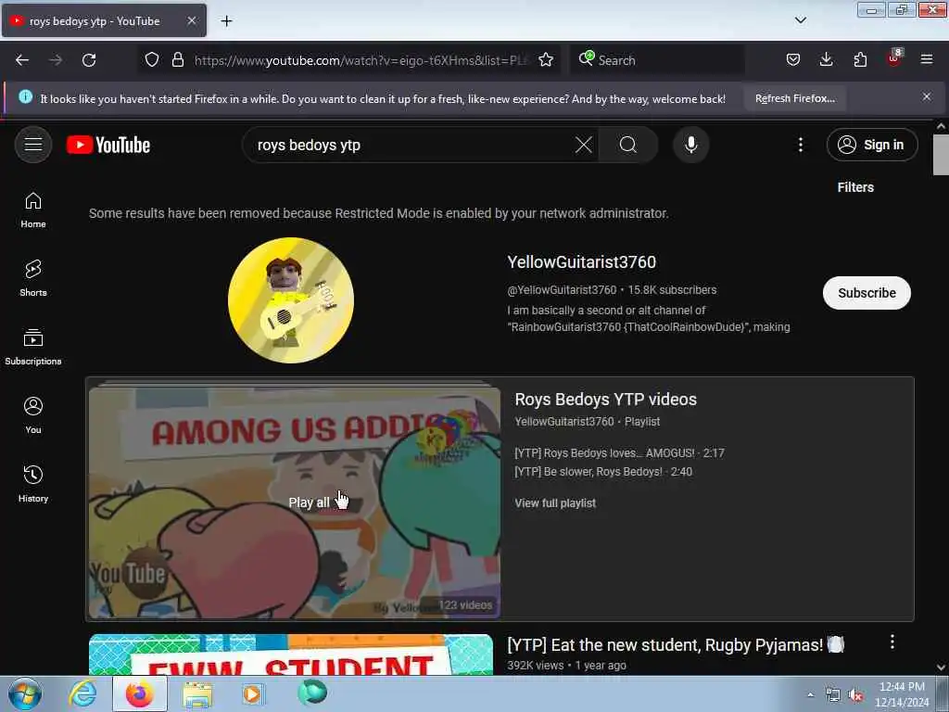Click the YellowGuitarist3760 channel avatar
949x712 pixels.
click(290, 300)
